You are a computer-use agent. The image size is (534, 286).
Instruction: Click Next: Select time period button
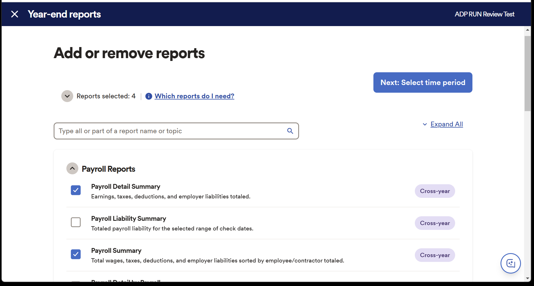(423, 82)
